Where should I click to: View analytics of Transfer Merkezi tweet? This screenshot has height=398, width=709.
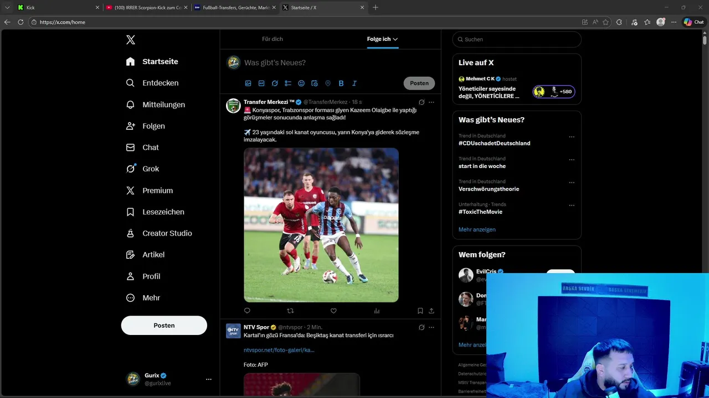pos(377,311)
